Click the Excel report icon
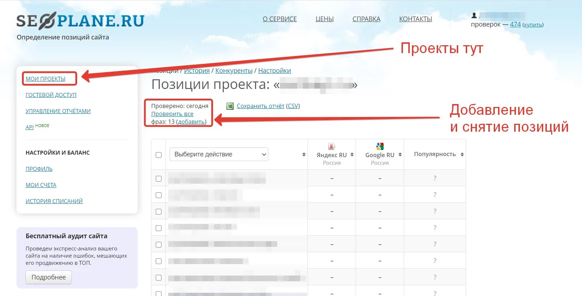 [230, 106]
